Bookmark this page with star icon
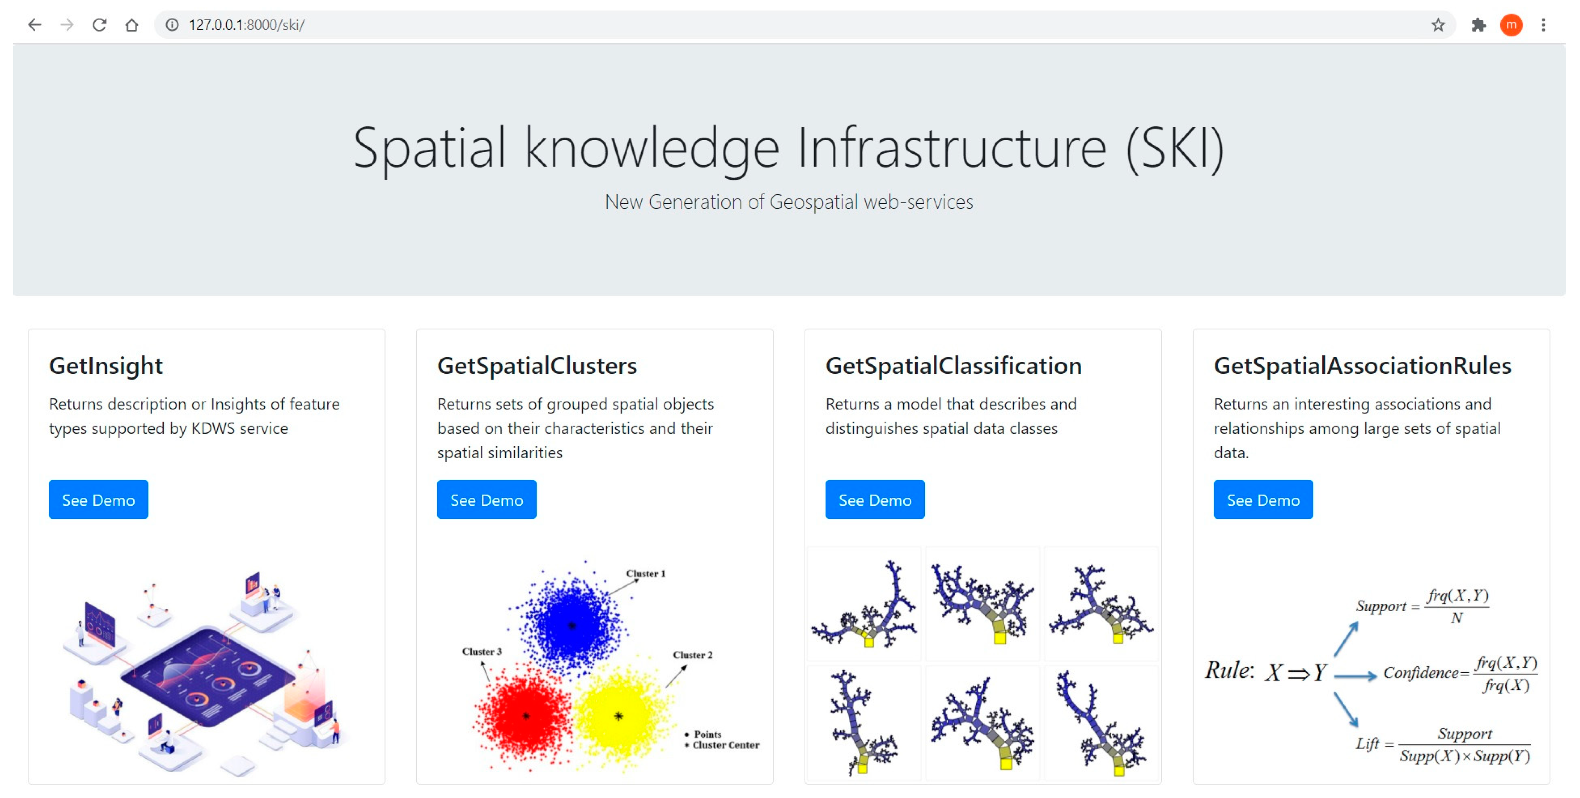This screenshot has height=798, width=1580. (x=1438, y=25)
